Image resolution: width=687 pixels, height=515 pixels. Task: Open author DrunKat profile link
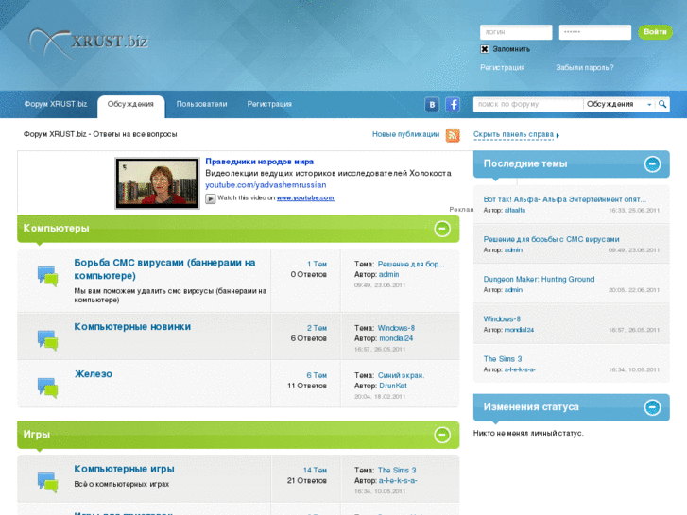[392, 386]
